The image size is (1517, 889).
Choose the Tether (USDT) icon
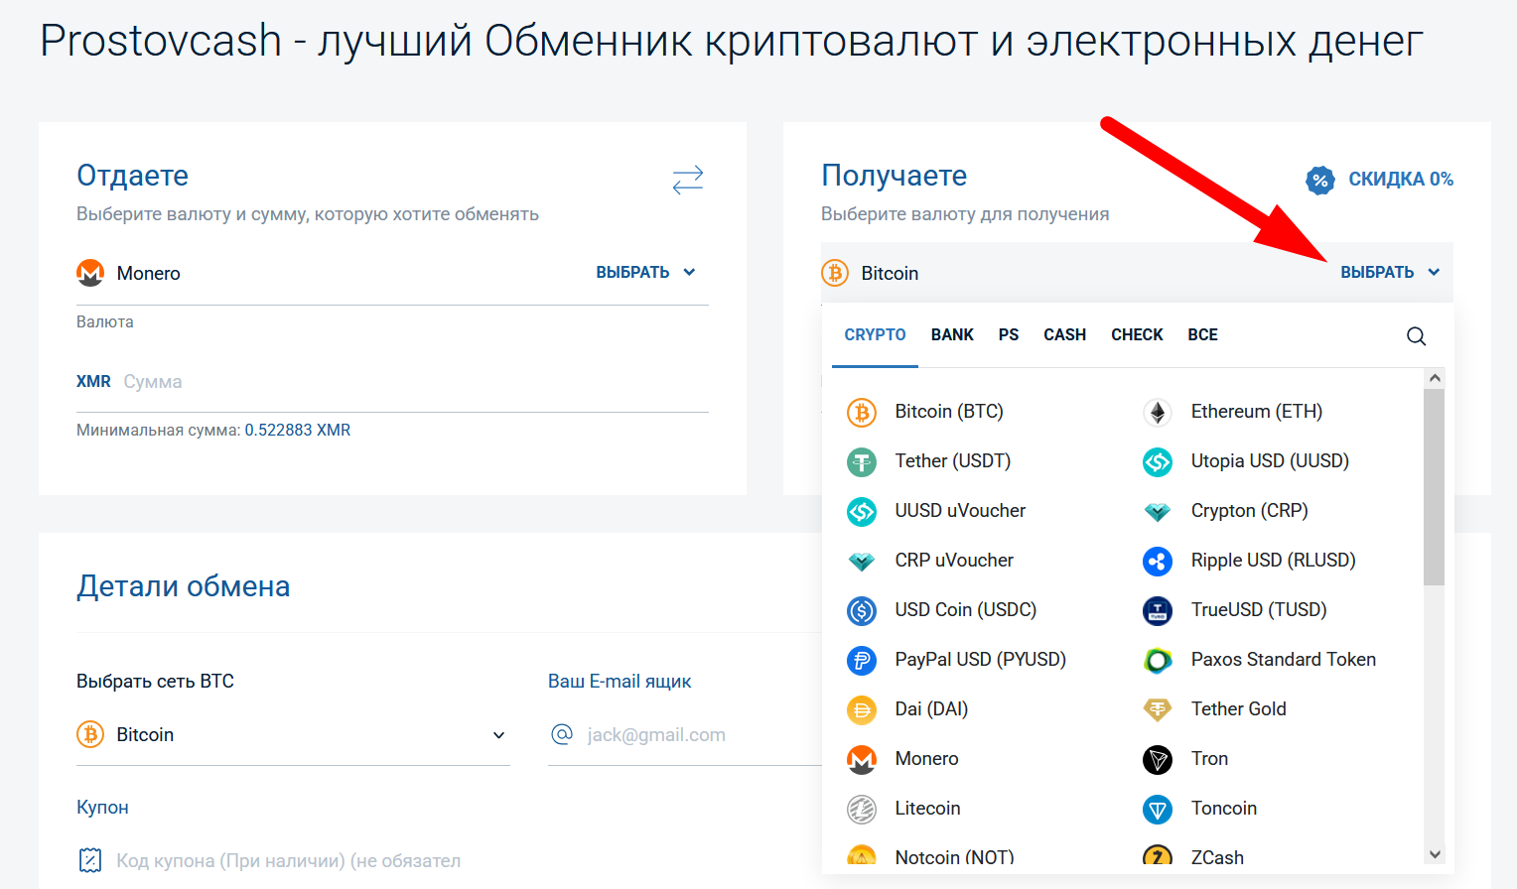tap(862, 461)
